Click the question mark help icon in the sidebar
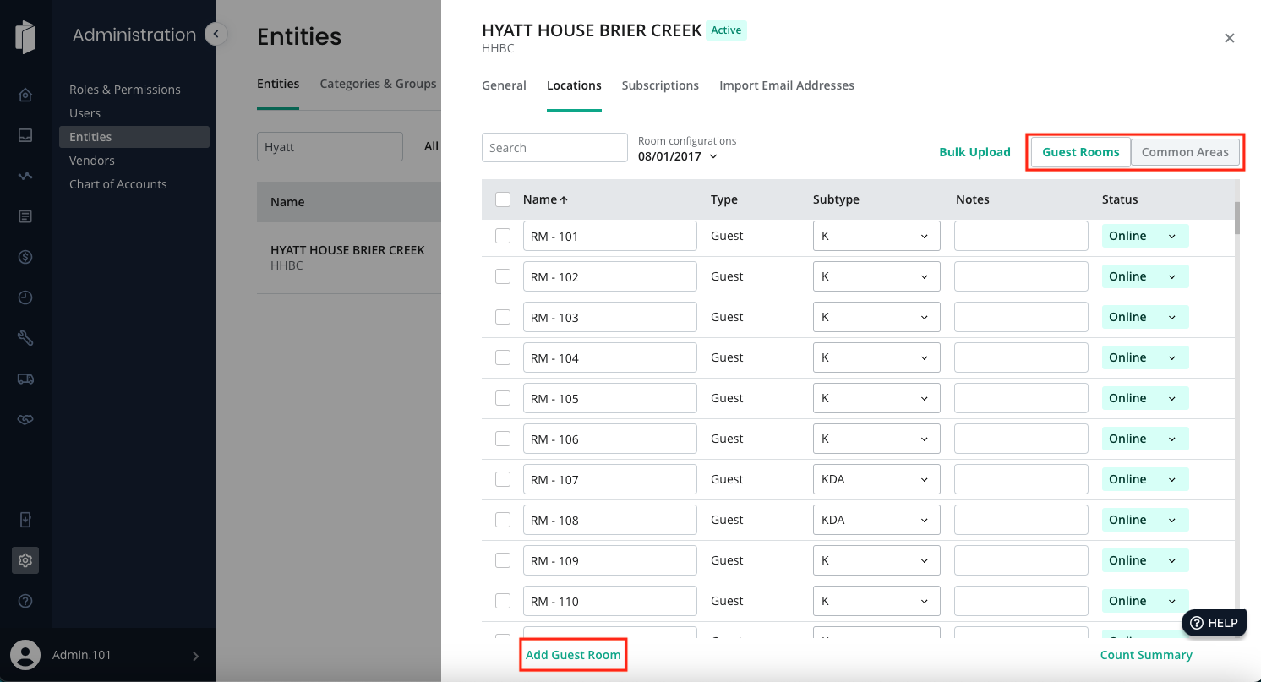 point(25,601)
